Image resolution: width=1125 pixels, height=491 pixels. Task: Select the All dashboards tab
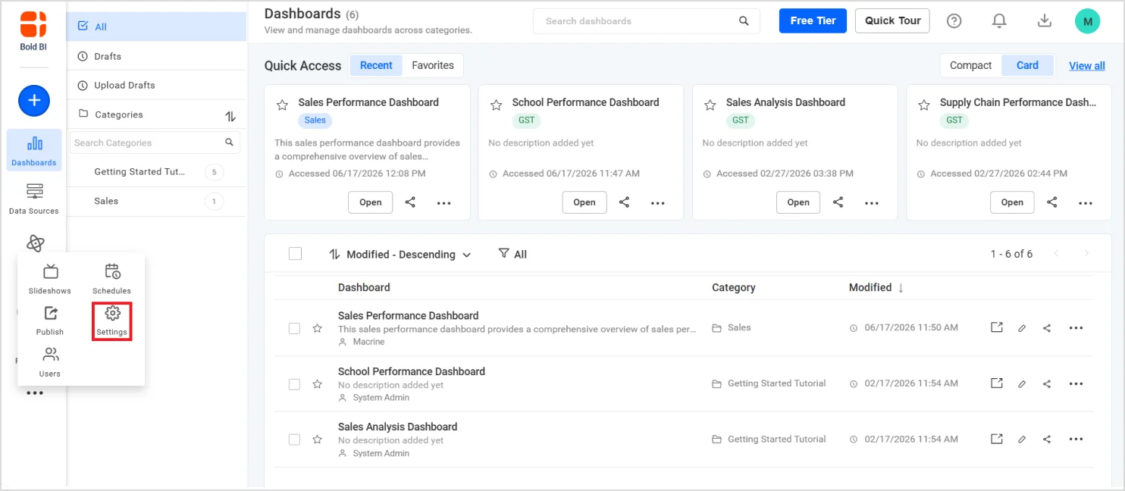pyautogui.click(x=157, y=27)
